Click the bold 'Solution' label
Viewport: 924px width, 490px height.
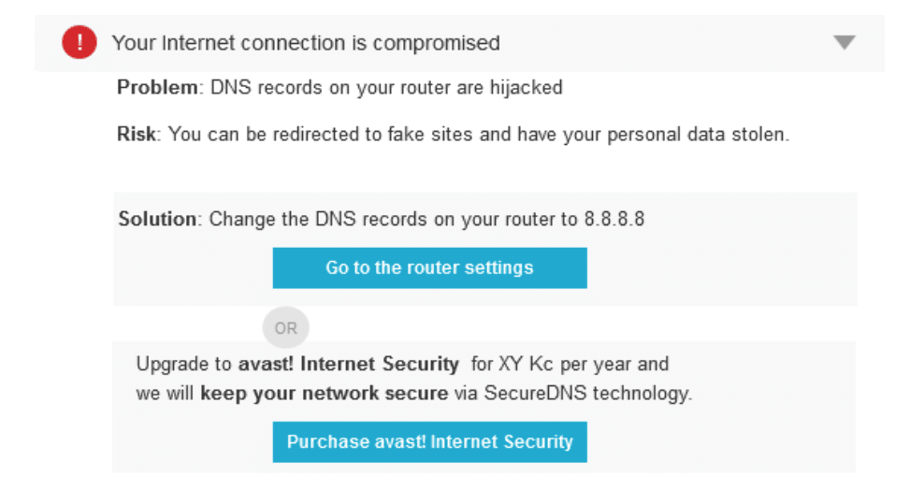[157, 219]
